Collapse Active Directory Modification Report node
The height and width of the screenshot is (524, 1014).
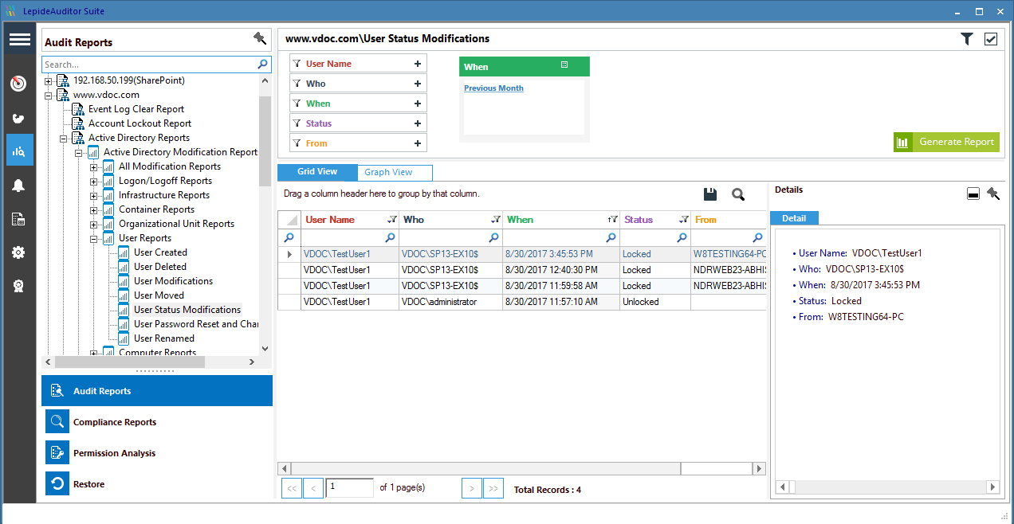click(x=79, y=152)
